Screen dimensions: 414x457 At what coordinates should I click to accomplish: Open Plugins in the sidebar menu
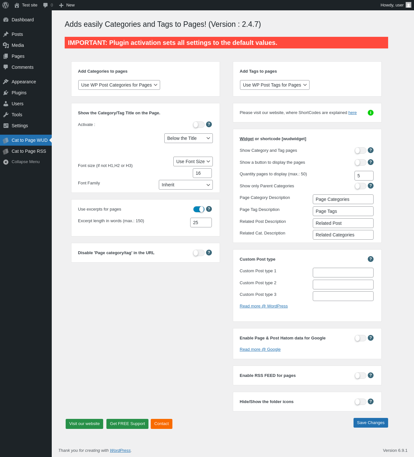(x=19, y=93)
